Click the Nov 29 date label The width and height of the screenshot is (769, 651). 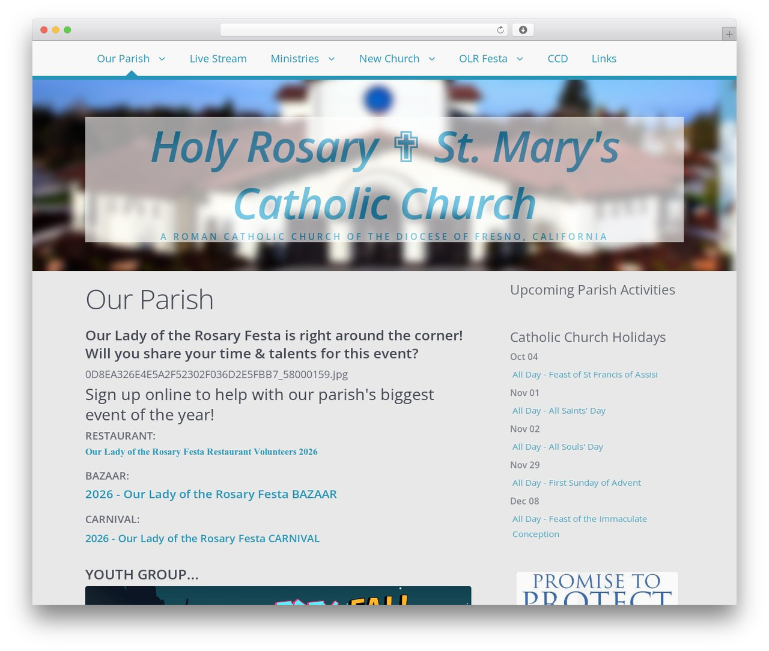pyautogui.click(x=524, y=465)
